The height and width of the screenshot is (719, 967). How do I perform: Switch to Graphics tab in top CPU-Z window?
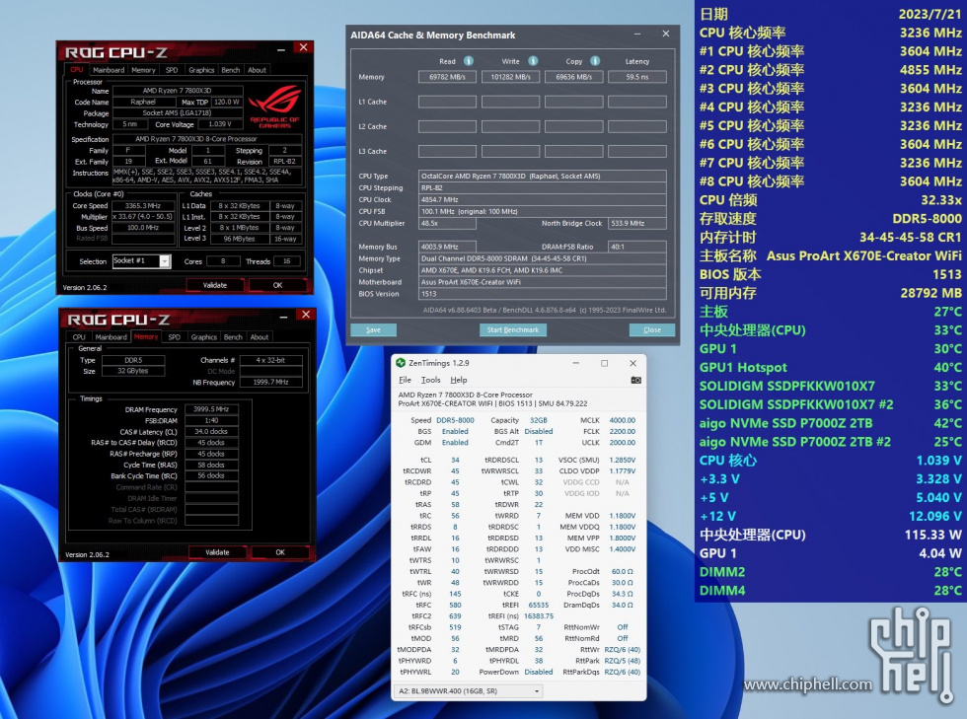pos(201,70)
